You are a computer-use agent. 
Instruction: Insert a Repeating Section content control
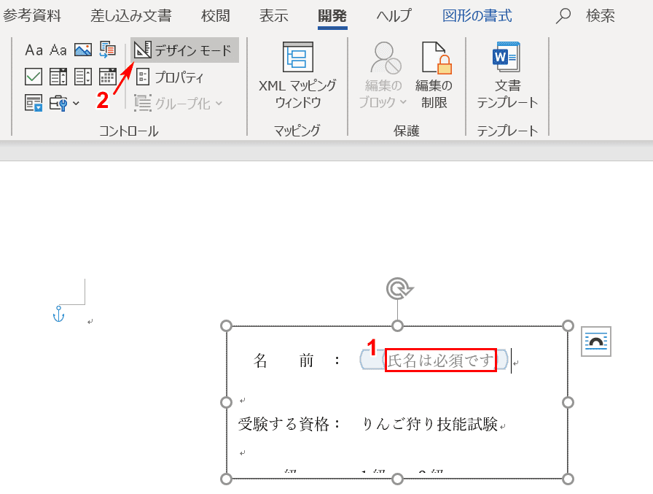[x=34, y=103]
